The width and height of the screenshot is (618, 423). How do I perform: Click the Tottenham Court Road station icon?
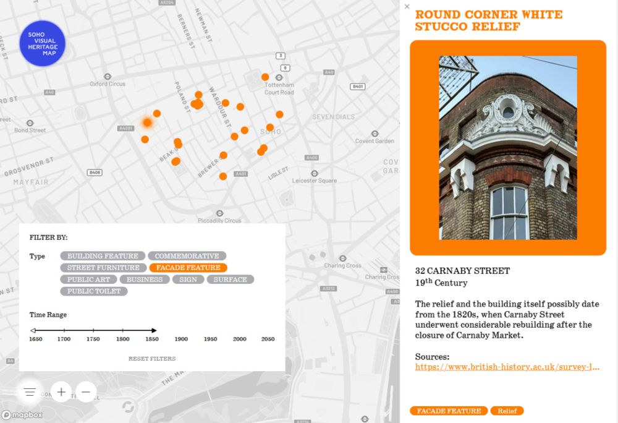pos(279,78)
